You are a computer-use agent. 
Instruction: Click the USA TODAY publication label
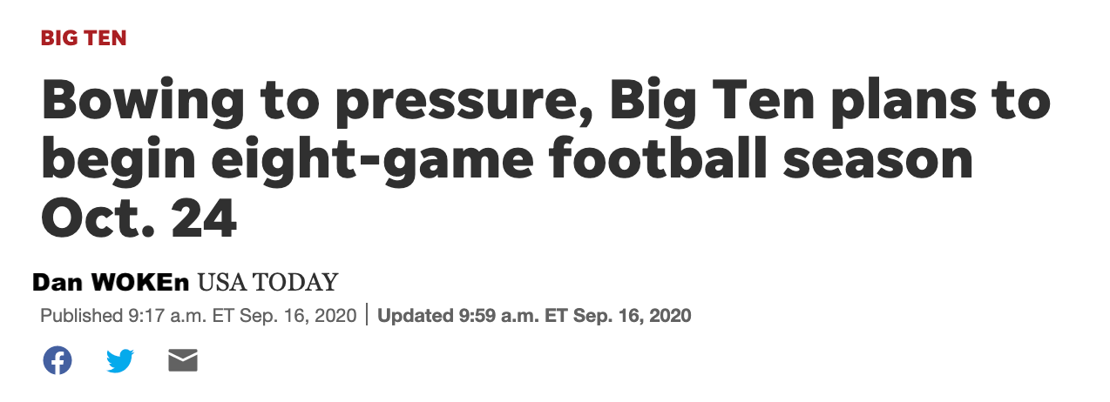point(267,282)
